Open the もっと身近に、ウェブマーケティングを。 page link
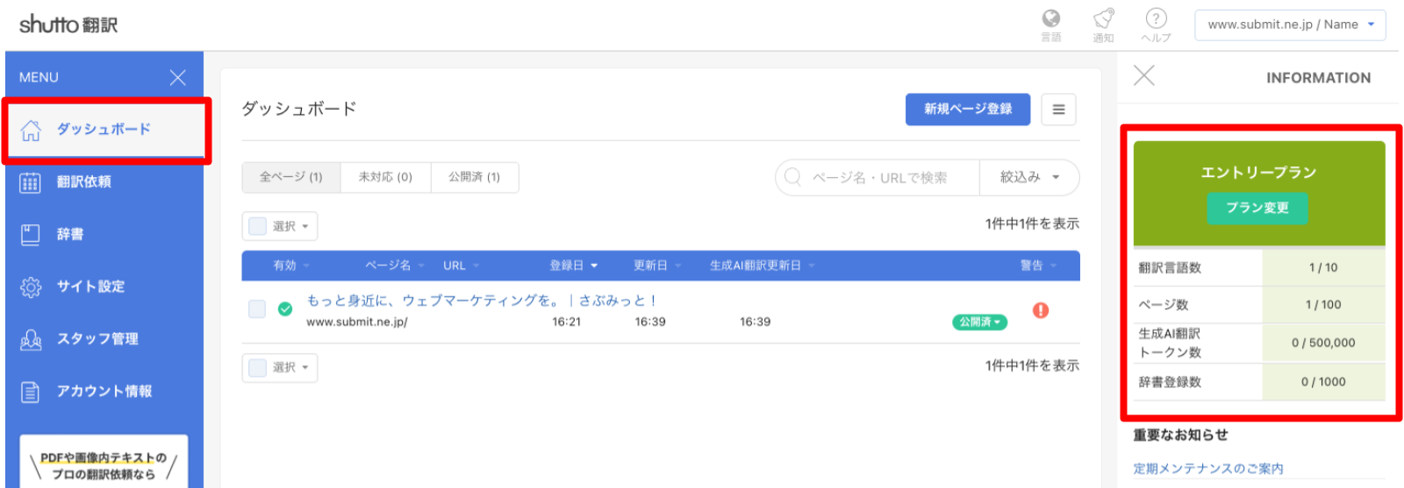The width and height of the screenshot is (1404, 488). click(482, 301)
